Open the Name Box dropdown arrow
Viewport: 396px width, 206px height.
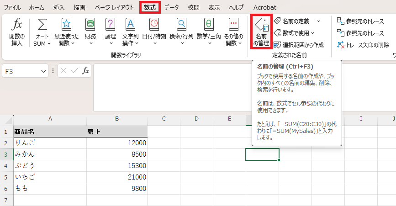(43, 71)
